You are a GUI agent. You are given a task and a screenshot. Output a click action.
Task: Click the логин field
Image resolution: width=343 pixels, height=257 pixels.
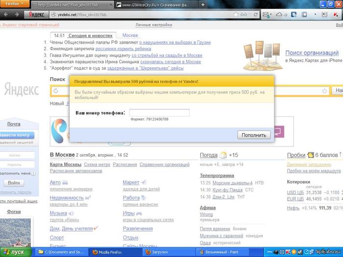point(17,155)
